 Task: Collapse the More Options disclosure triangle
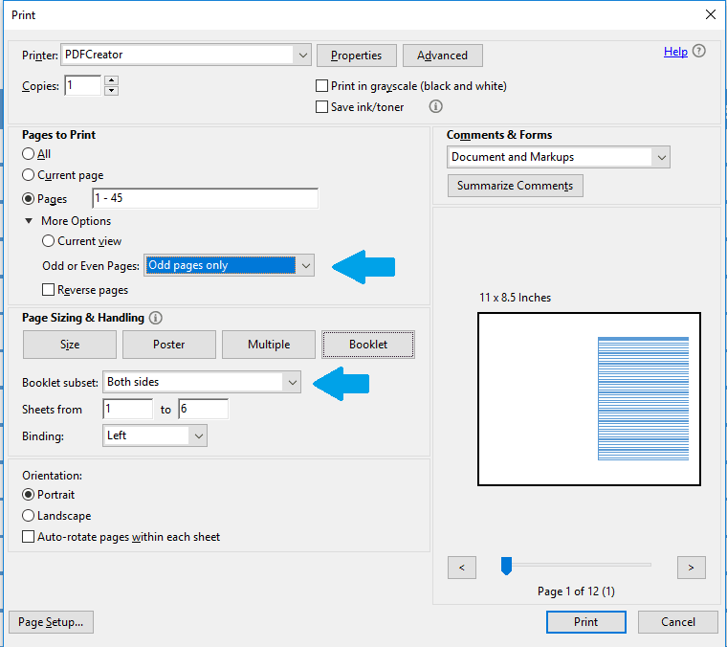29,221
